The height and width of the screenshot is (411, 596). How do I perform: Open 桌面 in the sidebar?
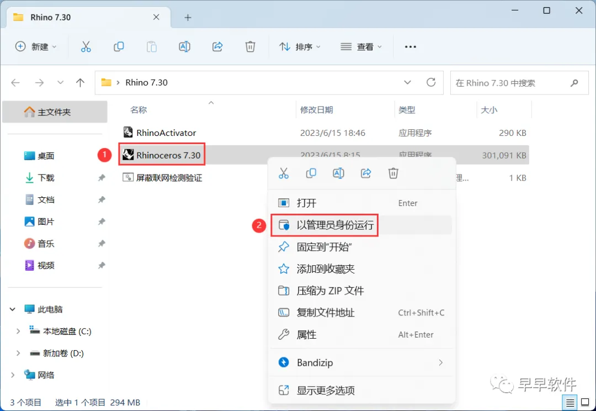46,156
